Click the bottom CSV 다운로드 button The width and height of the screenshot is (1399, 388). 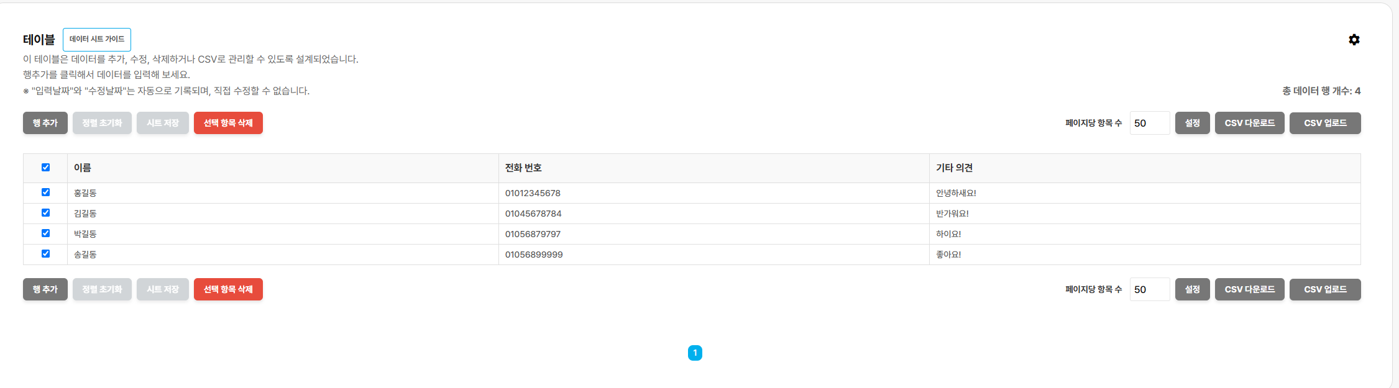click(x=1249, y=289)
